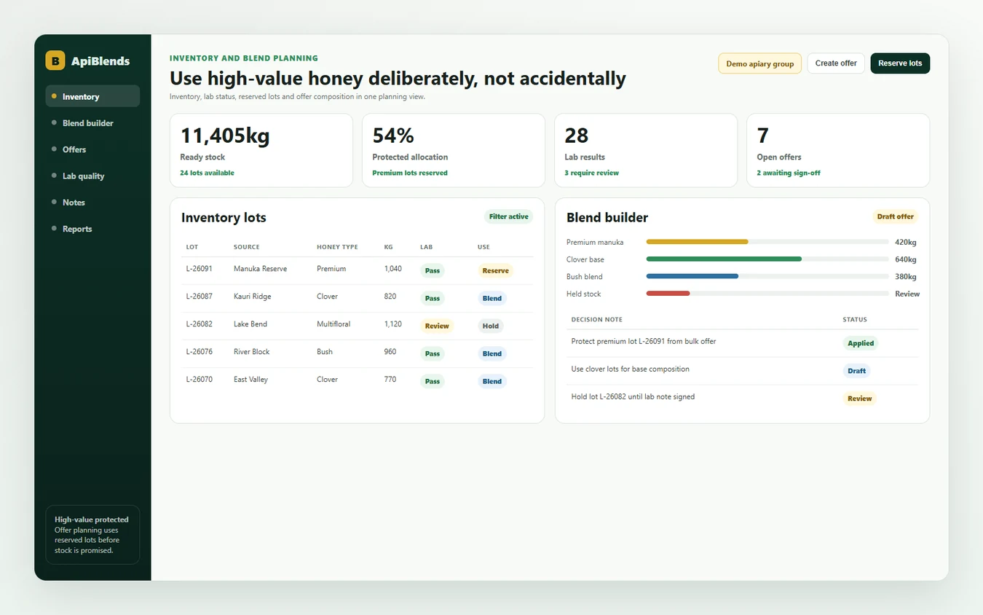Go to Blend builder sidebar item
The height and width of the screenshot is (615, 983).
coord(92,123)
